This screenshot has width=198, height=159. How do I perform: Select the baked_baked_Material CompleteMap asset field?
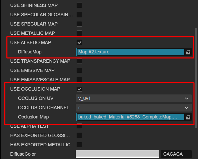click(x=131, y=117)
